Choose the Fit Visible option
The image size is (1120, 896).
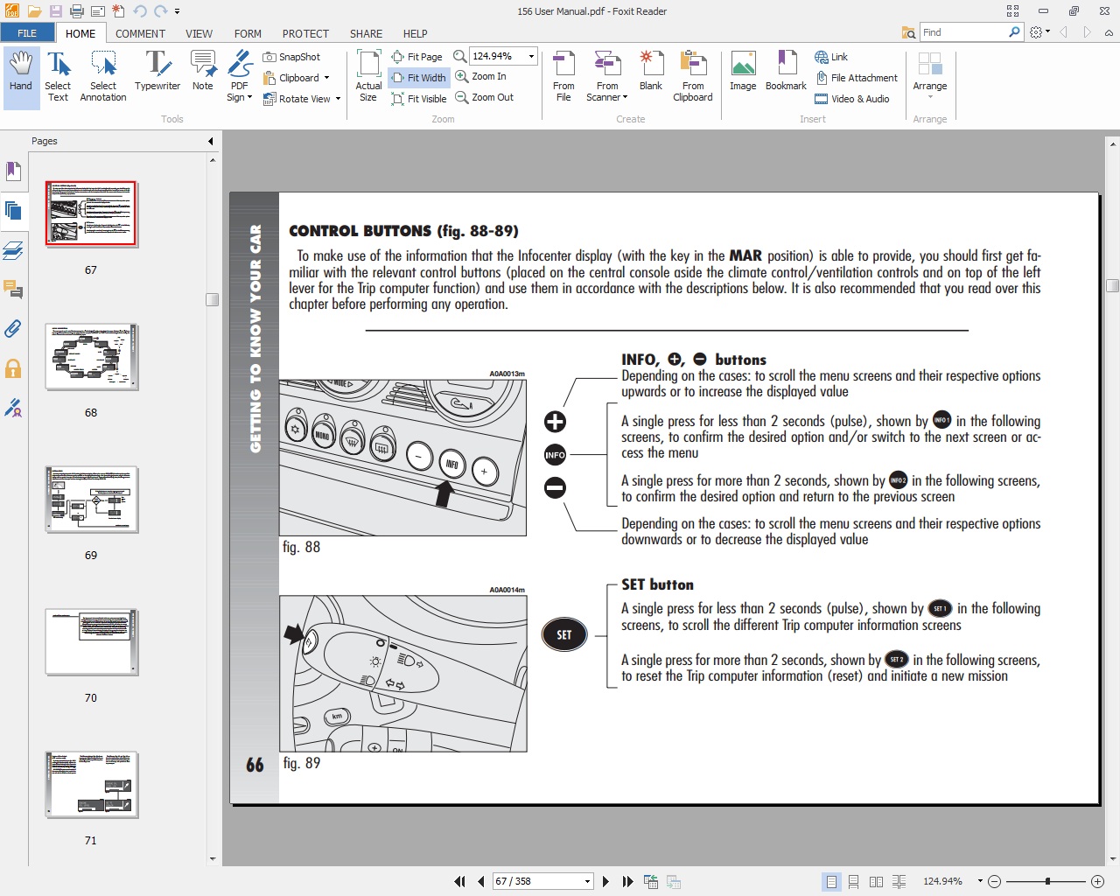419,99
